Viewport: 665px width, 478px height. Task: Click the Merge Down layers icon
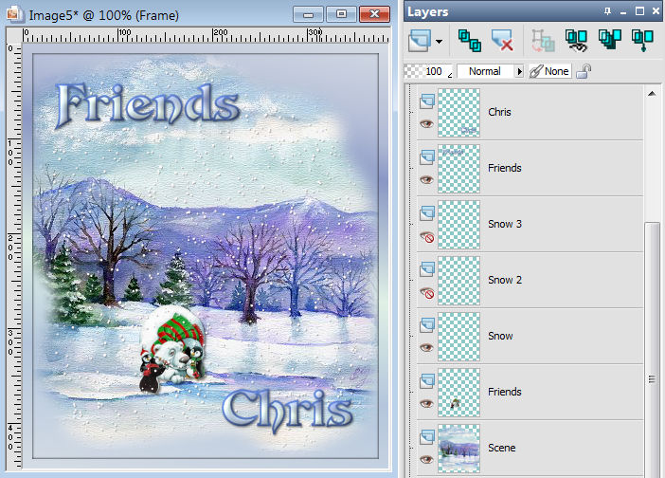coord(643,40)
